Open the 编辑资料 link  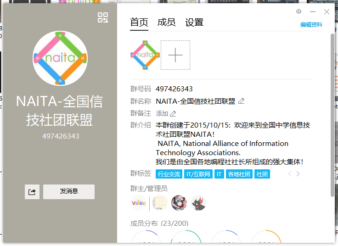click(311, 25)
